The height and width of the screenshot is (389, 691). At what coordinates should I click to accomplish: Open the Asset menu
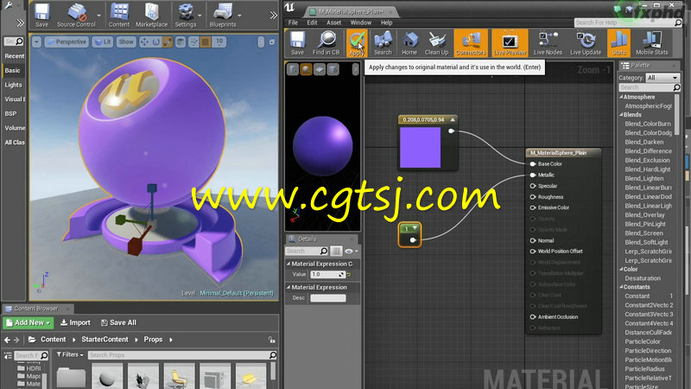[x=333, y=22]
